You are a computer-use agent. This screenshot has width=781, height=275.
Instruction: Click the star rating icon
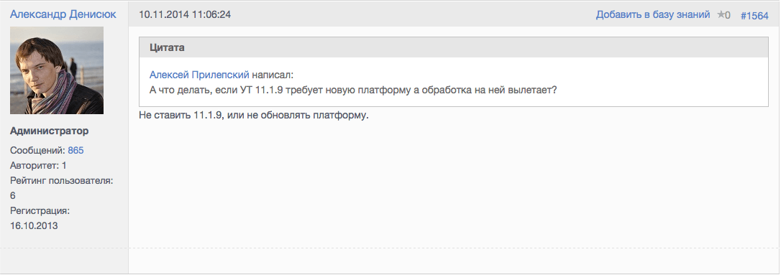coord(721,15)
